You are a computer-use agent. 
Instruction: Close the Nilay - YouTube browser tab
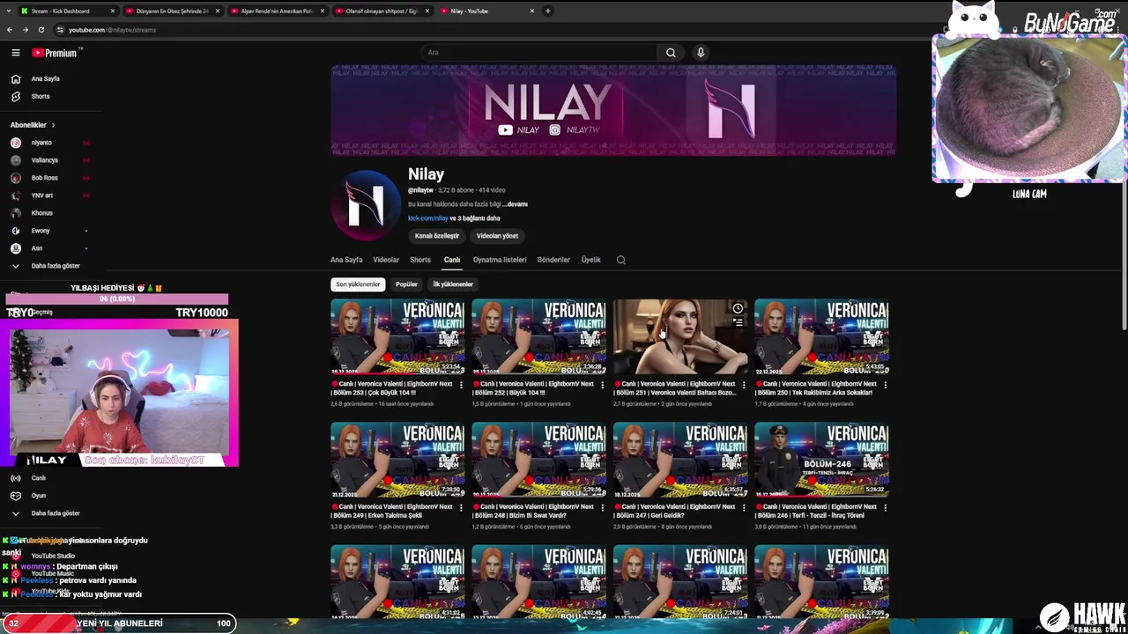tap(532, 11)
